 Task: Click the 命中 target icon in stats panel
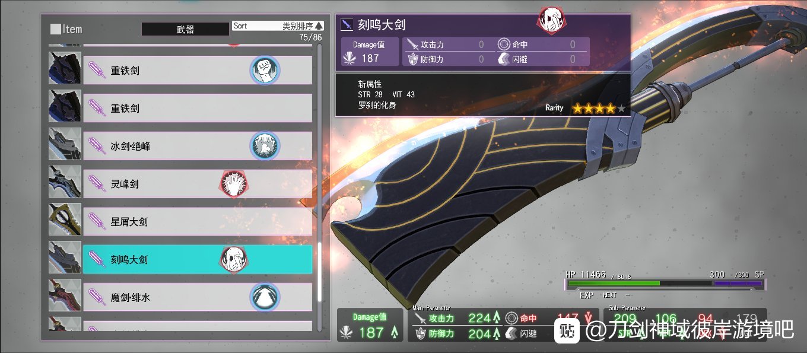point(504,44)
